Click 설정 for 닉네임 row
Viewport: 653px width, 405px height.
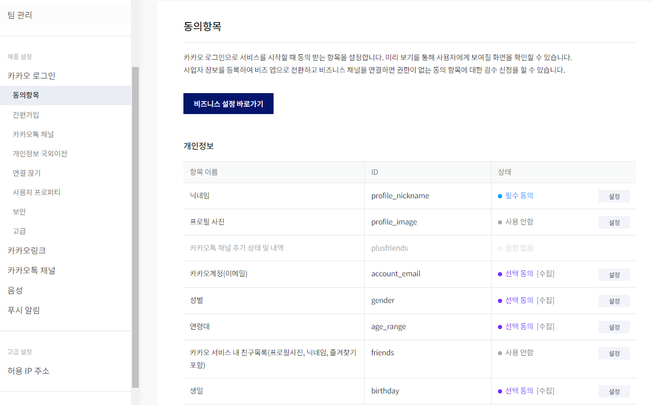point(614,196)
